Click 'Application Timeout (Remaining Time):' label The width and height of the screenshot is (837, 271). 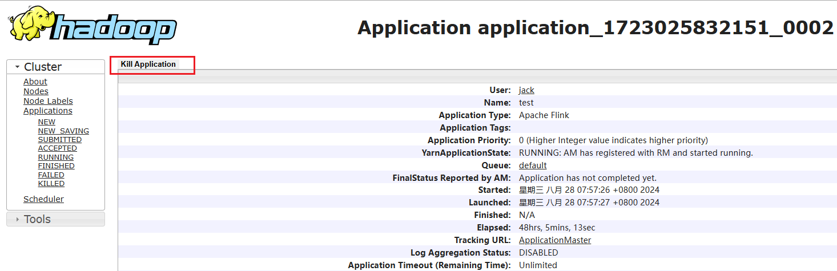[x=429, y=265]
